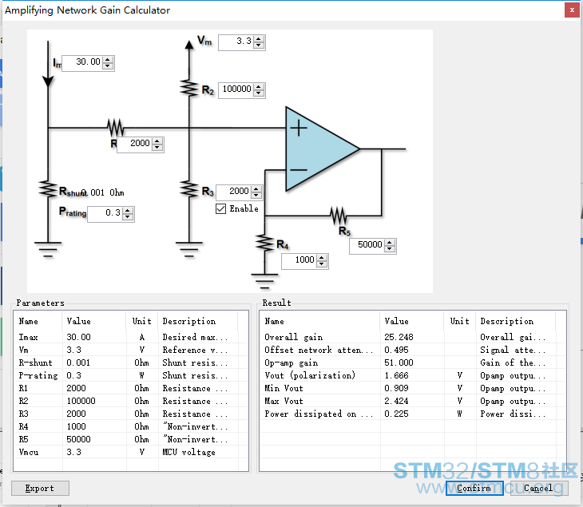The width and height of the screenshot is (583, 507).
Task: Select the R2 row value 100000
Action: pyautogui.click(x=81, y=401)
